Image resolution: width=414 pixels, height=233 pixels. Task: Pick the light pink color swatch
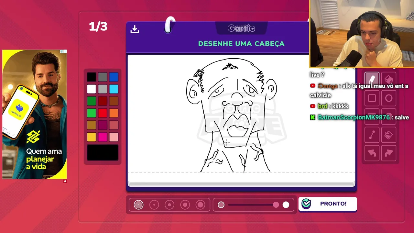point(114,137)
